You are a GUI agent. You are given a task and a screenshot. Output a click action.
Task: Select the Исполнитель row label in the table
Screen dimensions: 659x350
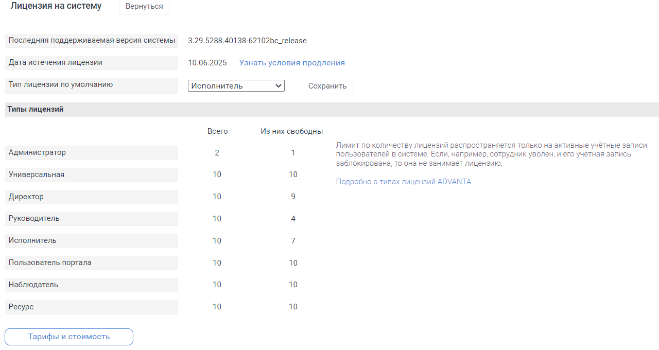(32, 240)
